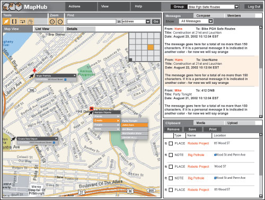Check the second NOTE Big Pothole checkbox
265x200 pixels.
pos(171,178)
